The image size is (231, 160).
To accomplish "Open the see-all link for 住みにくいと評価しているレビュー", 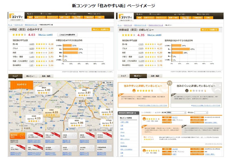I will coord(206,105).
